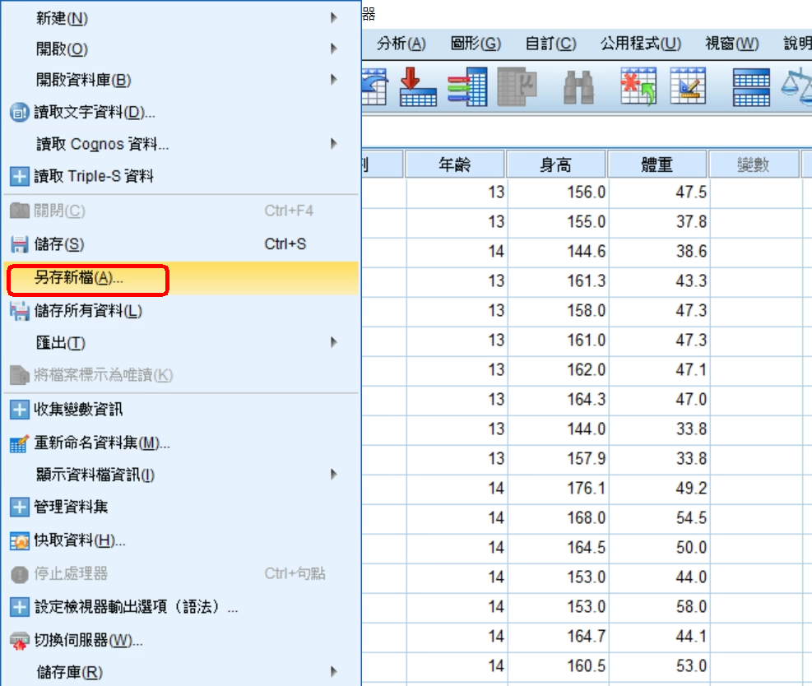Open the Variables list toolbar icon
Viewport: 812px width, 686px height.
click(x=517, y=86)
